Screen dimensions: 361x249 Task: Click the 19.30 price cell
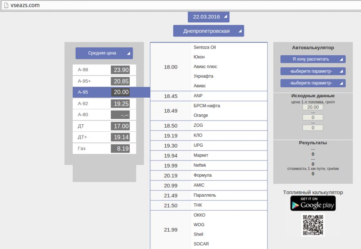171,145
